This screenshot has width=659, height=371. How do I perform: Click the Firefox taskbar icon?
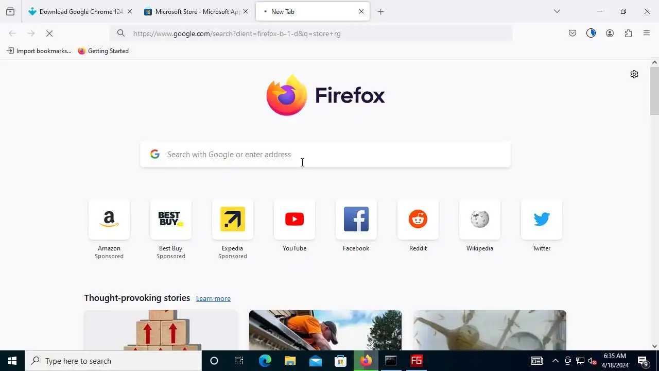coord(366,361)
